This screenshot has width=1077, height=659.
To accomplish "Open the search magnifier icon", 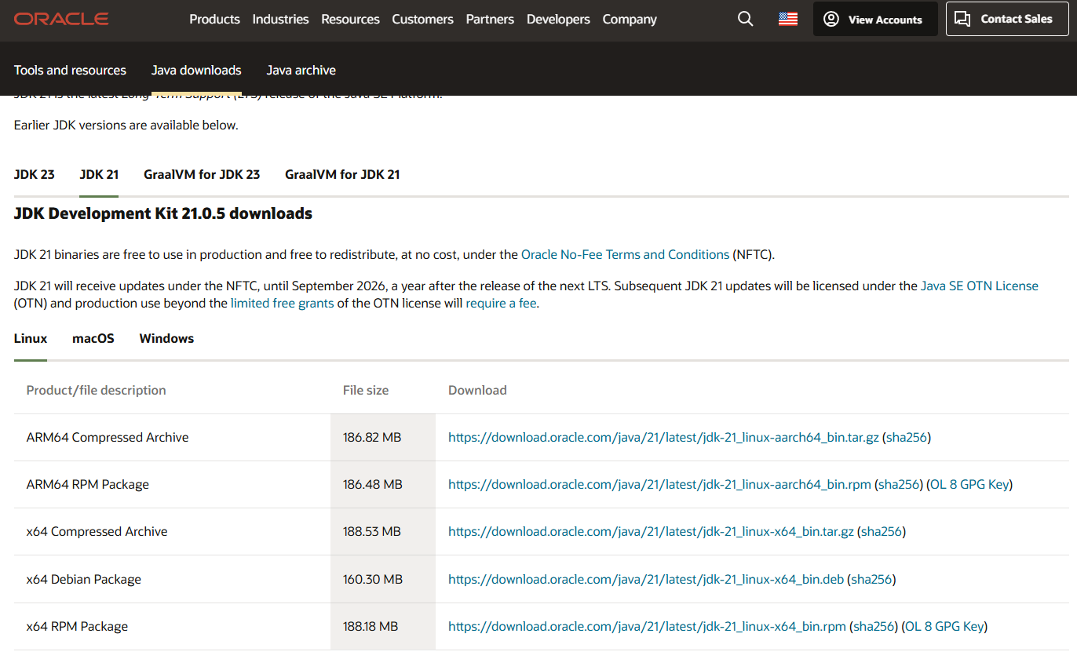I will pos(746,19).
